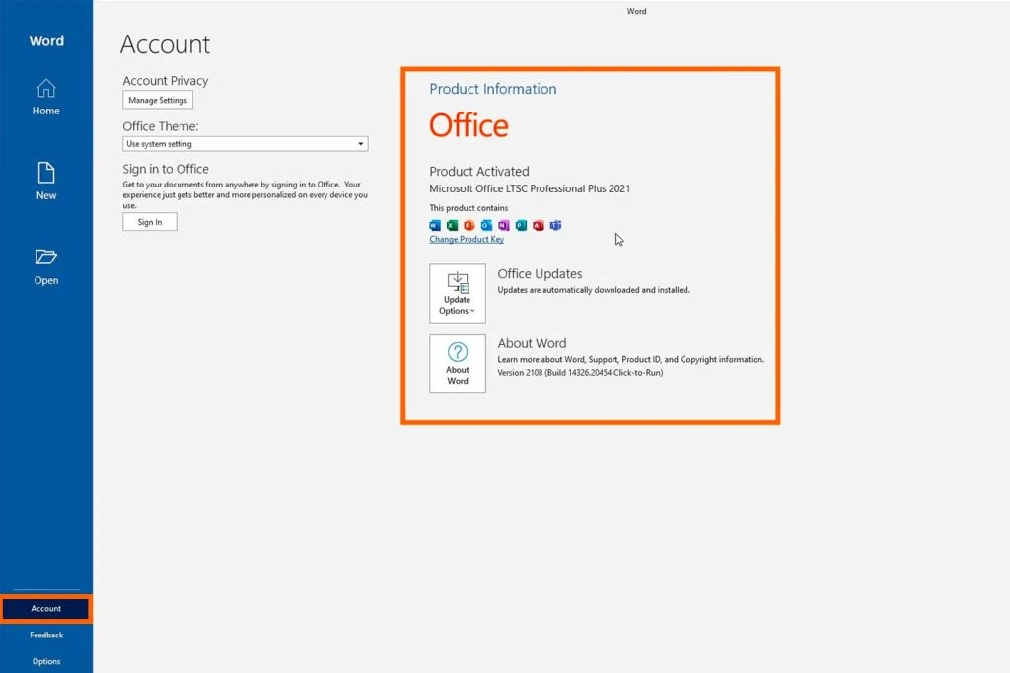Click the Access icon under product contains
Viewport: 1010px width, 673px height.
(538, 225)
